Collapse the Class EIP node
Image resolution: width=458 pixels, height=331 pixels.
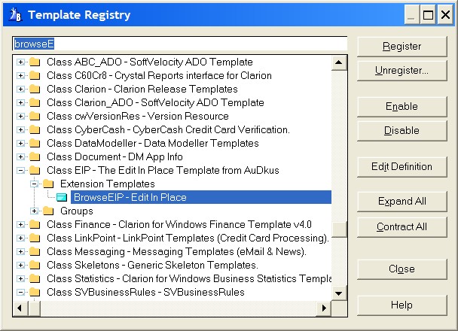point(20,170)
